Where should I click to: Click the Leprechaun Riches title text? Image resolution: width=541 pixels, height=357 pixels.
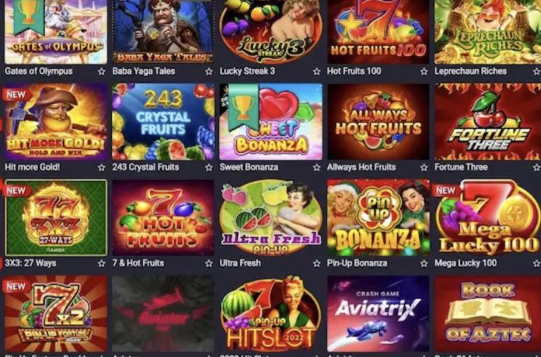pos(470,71)
